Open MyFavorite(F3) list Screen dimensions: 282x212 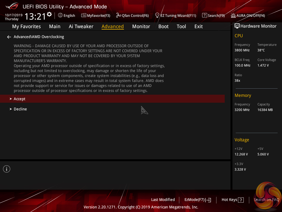click(x=96, y=15)
